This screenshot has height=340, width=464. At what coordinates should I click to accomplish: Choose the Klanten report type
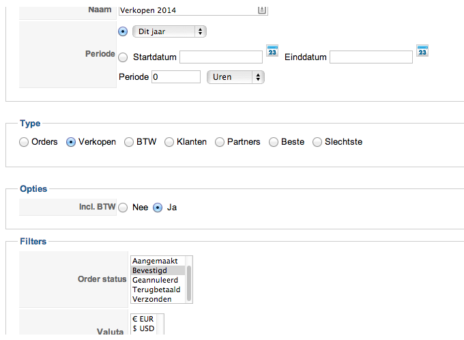pos(169,142)
